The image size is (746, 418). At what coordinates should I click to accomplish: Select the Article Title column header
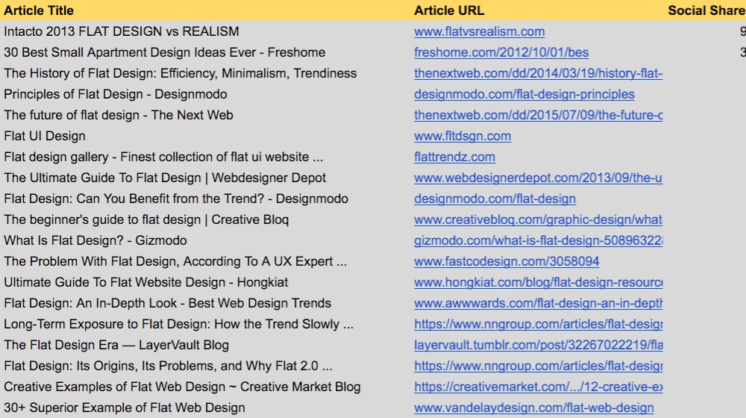pos(39,10)
